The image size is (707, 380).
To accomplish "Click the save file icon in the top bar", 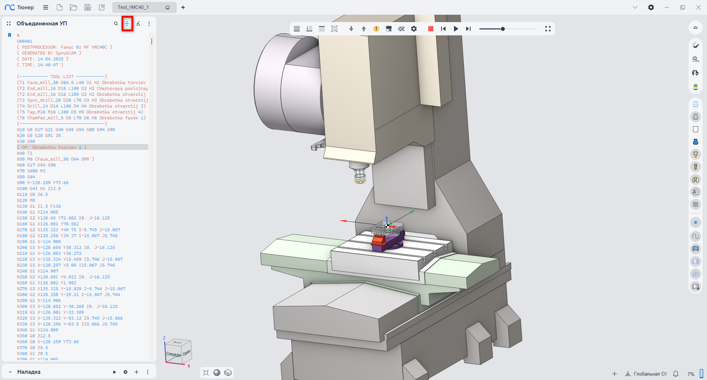I will click(x=88, y=7).
